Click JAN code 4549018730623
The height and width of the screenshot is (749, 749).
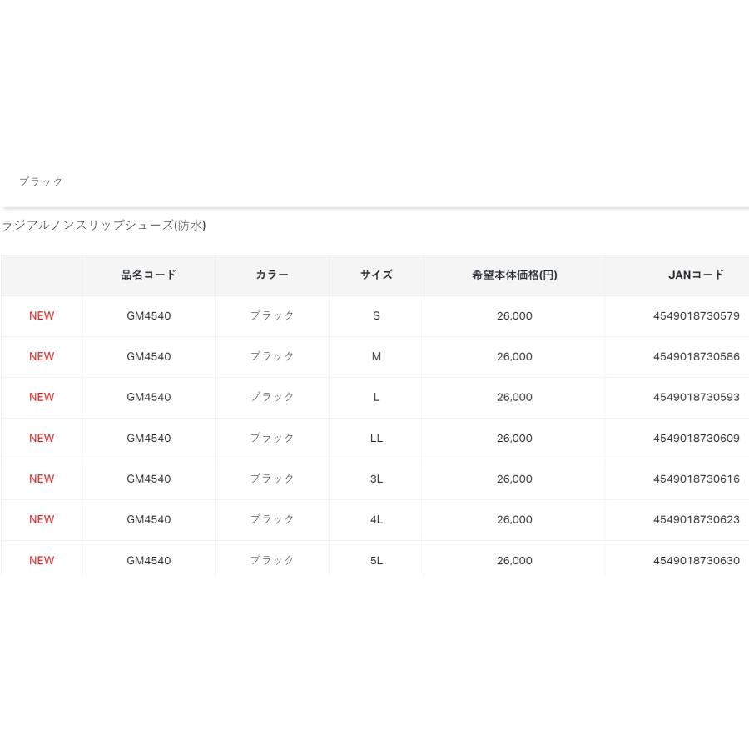point(696,519)
